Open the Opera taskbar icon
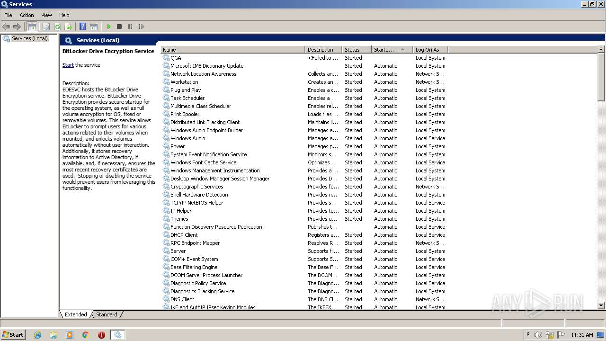The width and height of the screenshot is (606, 341). coord(101,335)
